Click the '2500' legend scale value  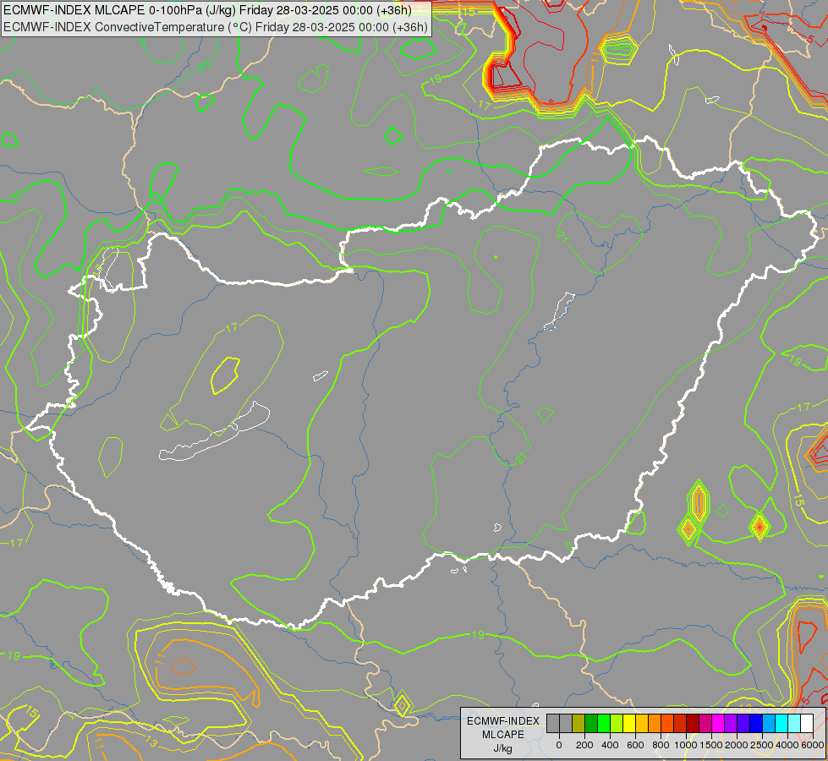(x=762, y=745)
